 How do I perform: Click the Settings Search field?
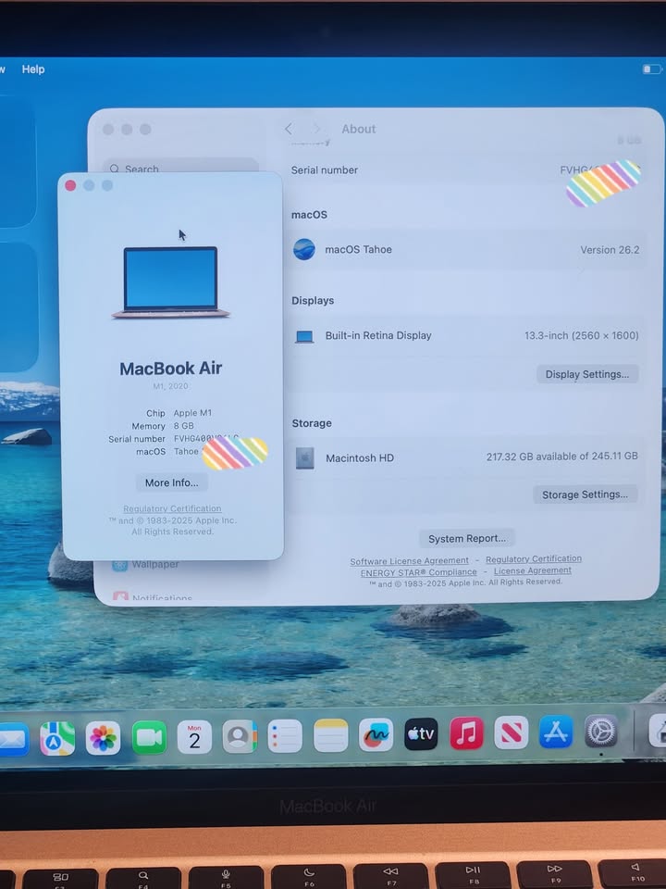click(x=180, y=166)
